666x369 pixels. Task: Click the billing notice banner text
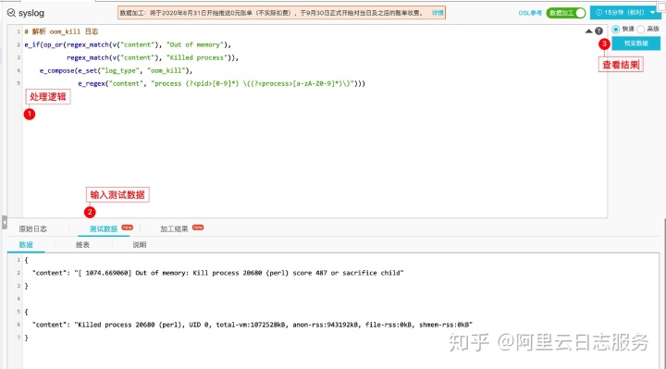point(271,13)
